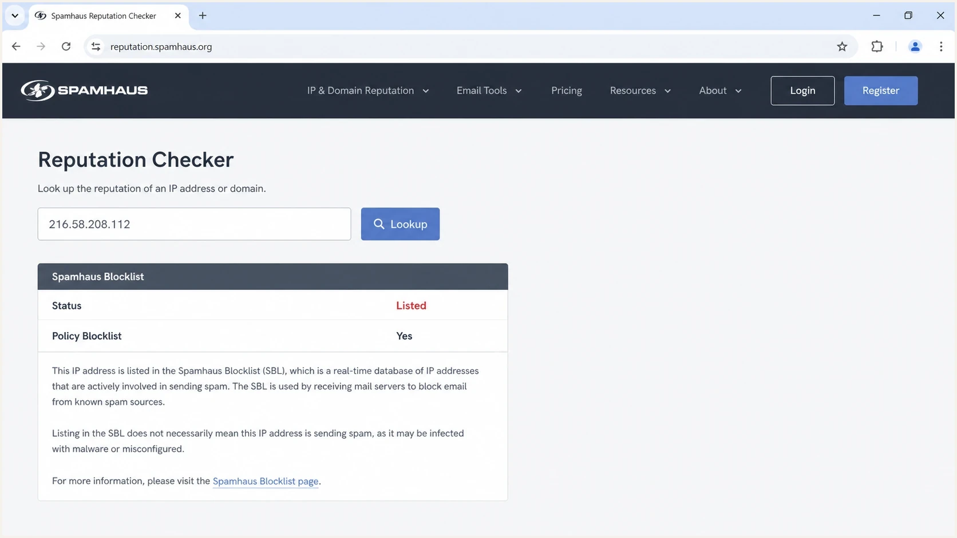
Task: Go back with the browser back arrow
Action: [16, 46]
